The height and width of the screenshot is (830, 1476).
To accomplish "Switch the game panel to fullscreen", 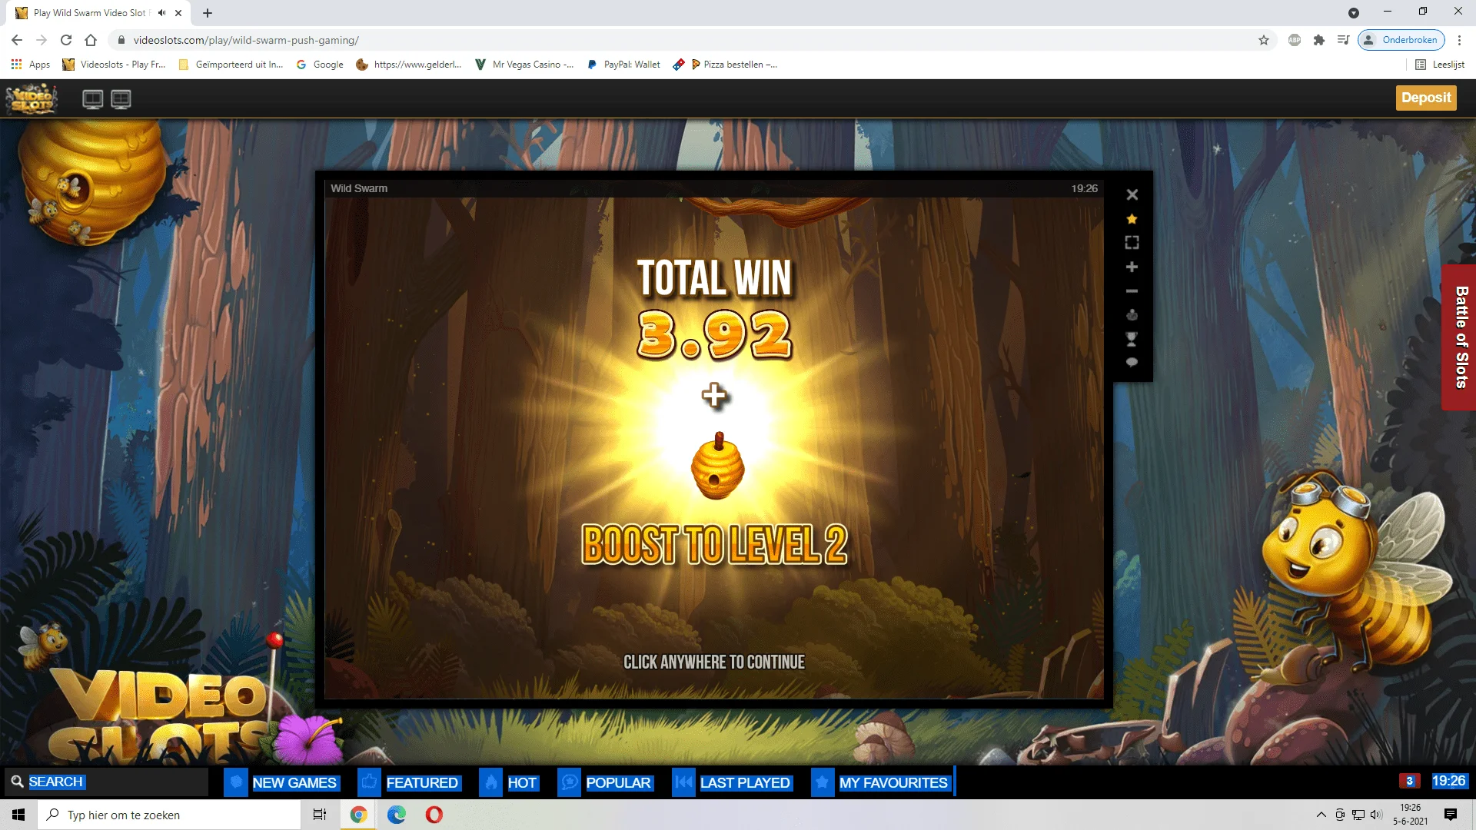I will click(1132, 243).
